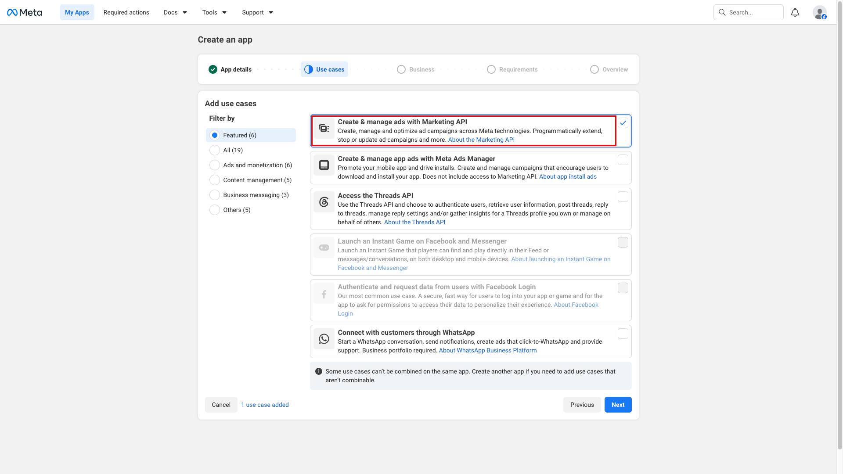Click the Use cases half-filled step icon

309,69
